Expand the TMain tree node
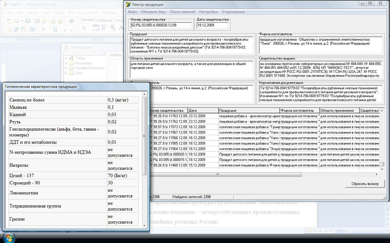The width and height of the screenshot is (390, 243). click(66, 58)
